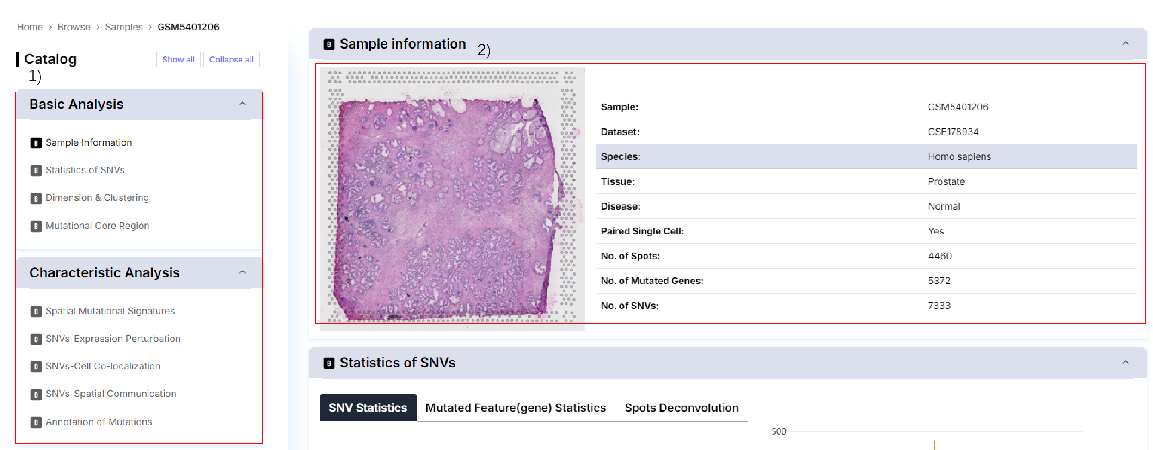Go to Samples in the breadcrumb

pos(123,27)
